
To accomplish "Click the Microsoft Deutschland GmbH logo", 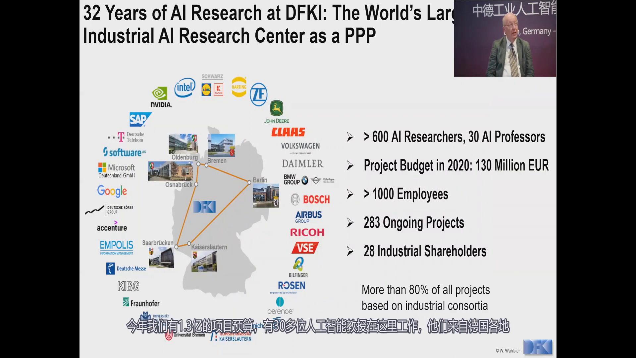I will 117,170.
